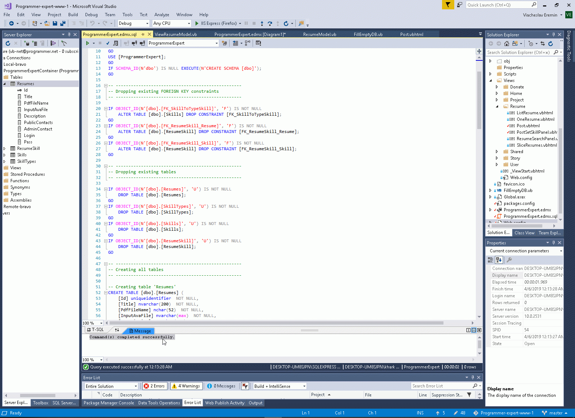Screen dimensions: 575x418
Task: Click the feedback notification flag icon
Action: [448, 5]
